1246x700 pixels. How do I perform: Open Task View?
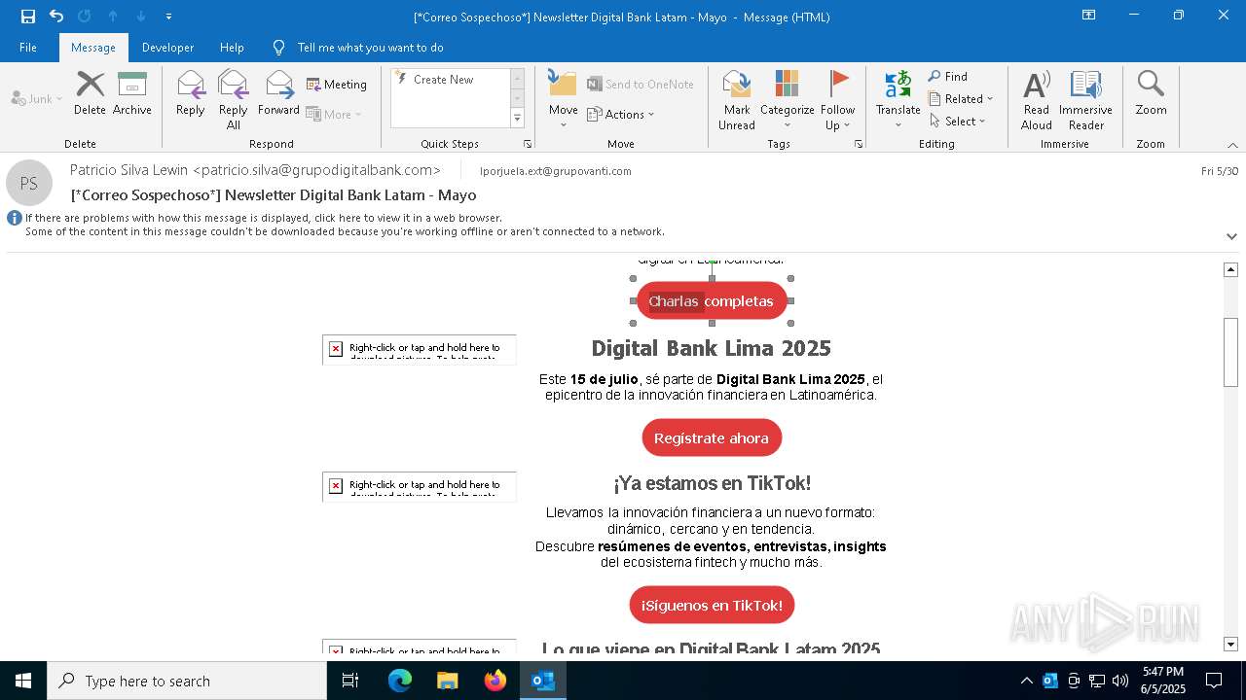tap(350, 681)
